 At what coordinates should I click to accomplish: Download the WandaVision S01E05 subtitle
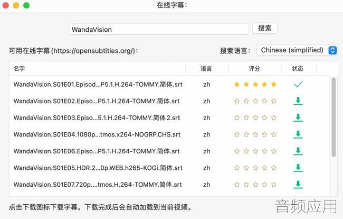[298, 168]
